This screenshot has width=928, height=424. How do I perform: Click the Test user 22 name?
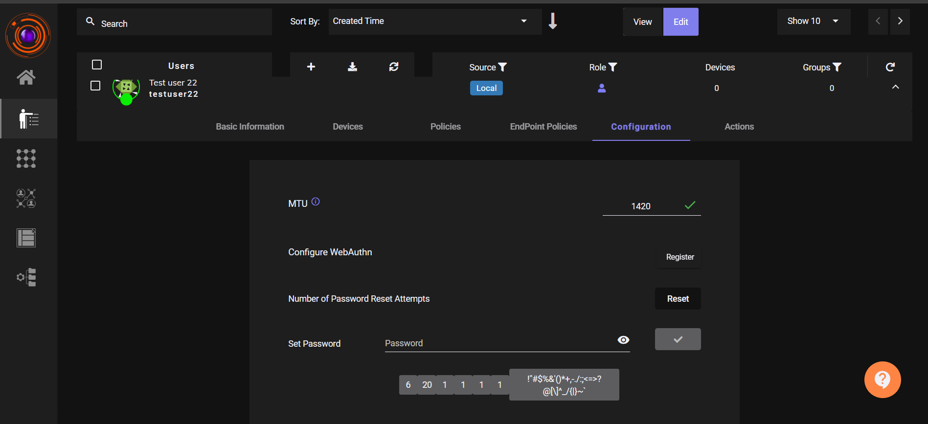173,83
